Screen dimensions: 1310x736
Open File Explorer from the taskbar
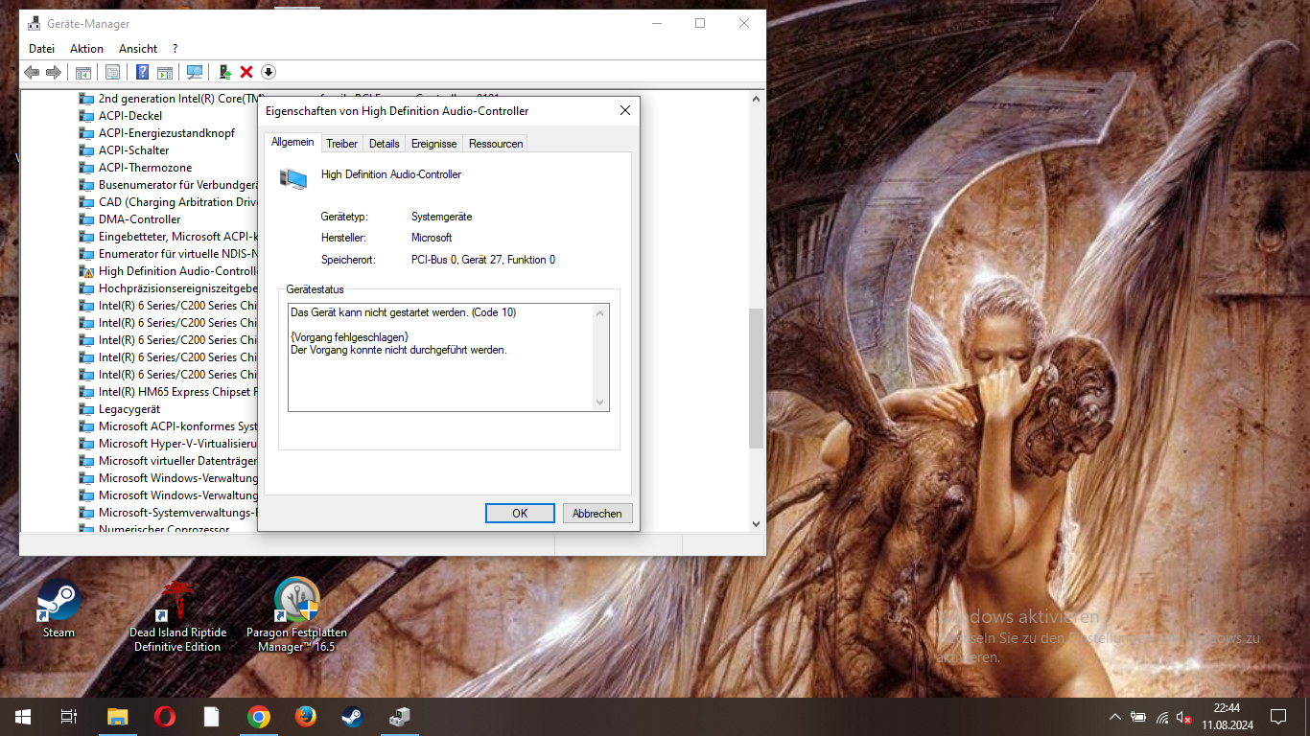tap(117, 717)
